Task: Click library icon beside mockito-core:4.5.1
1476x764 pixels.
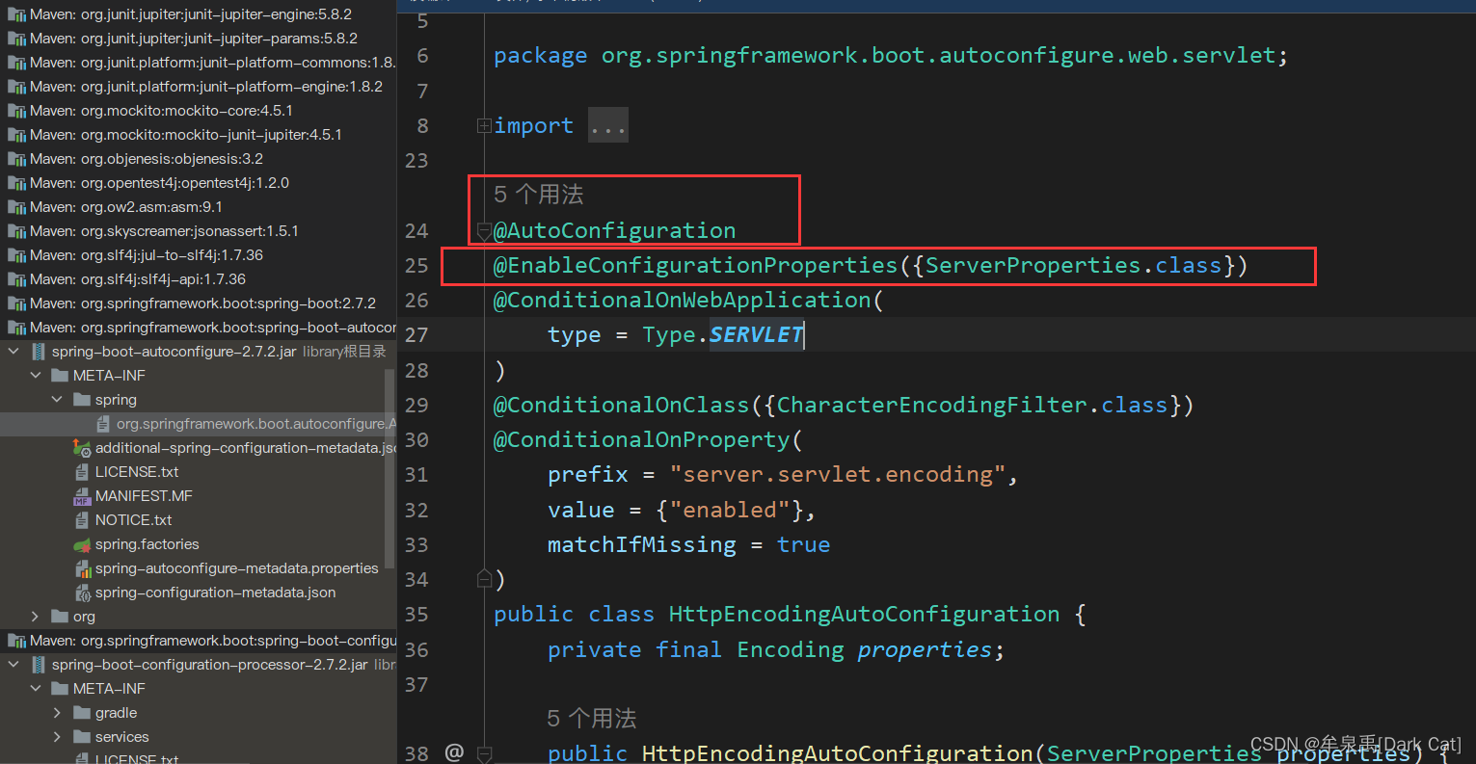Action: coord(16,111)
